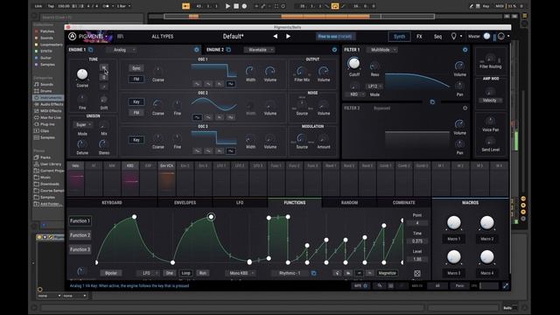Open the preset browser library icon

click(x=121, y=37)
